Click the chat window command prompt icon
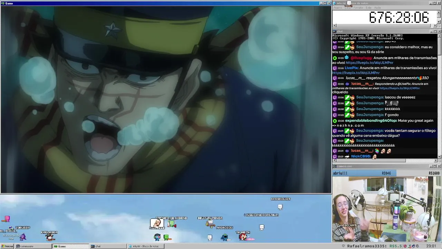The image size is (442, 249). coord(335,31)
